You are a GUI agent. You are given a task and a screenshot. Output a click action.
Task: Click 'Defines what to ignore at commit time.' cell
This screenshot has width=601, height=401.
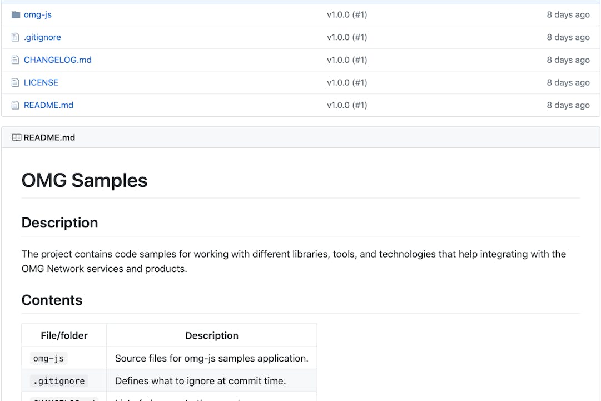pos(212,380)
